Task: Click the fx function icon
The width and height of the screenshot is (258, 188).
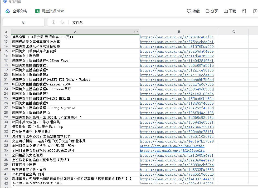Action: [x=62, y=23]
